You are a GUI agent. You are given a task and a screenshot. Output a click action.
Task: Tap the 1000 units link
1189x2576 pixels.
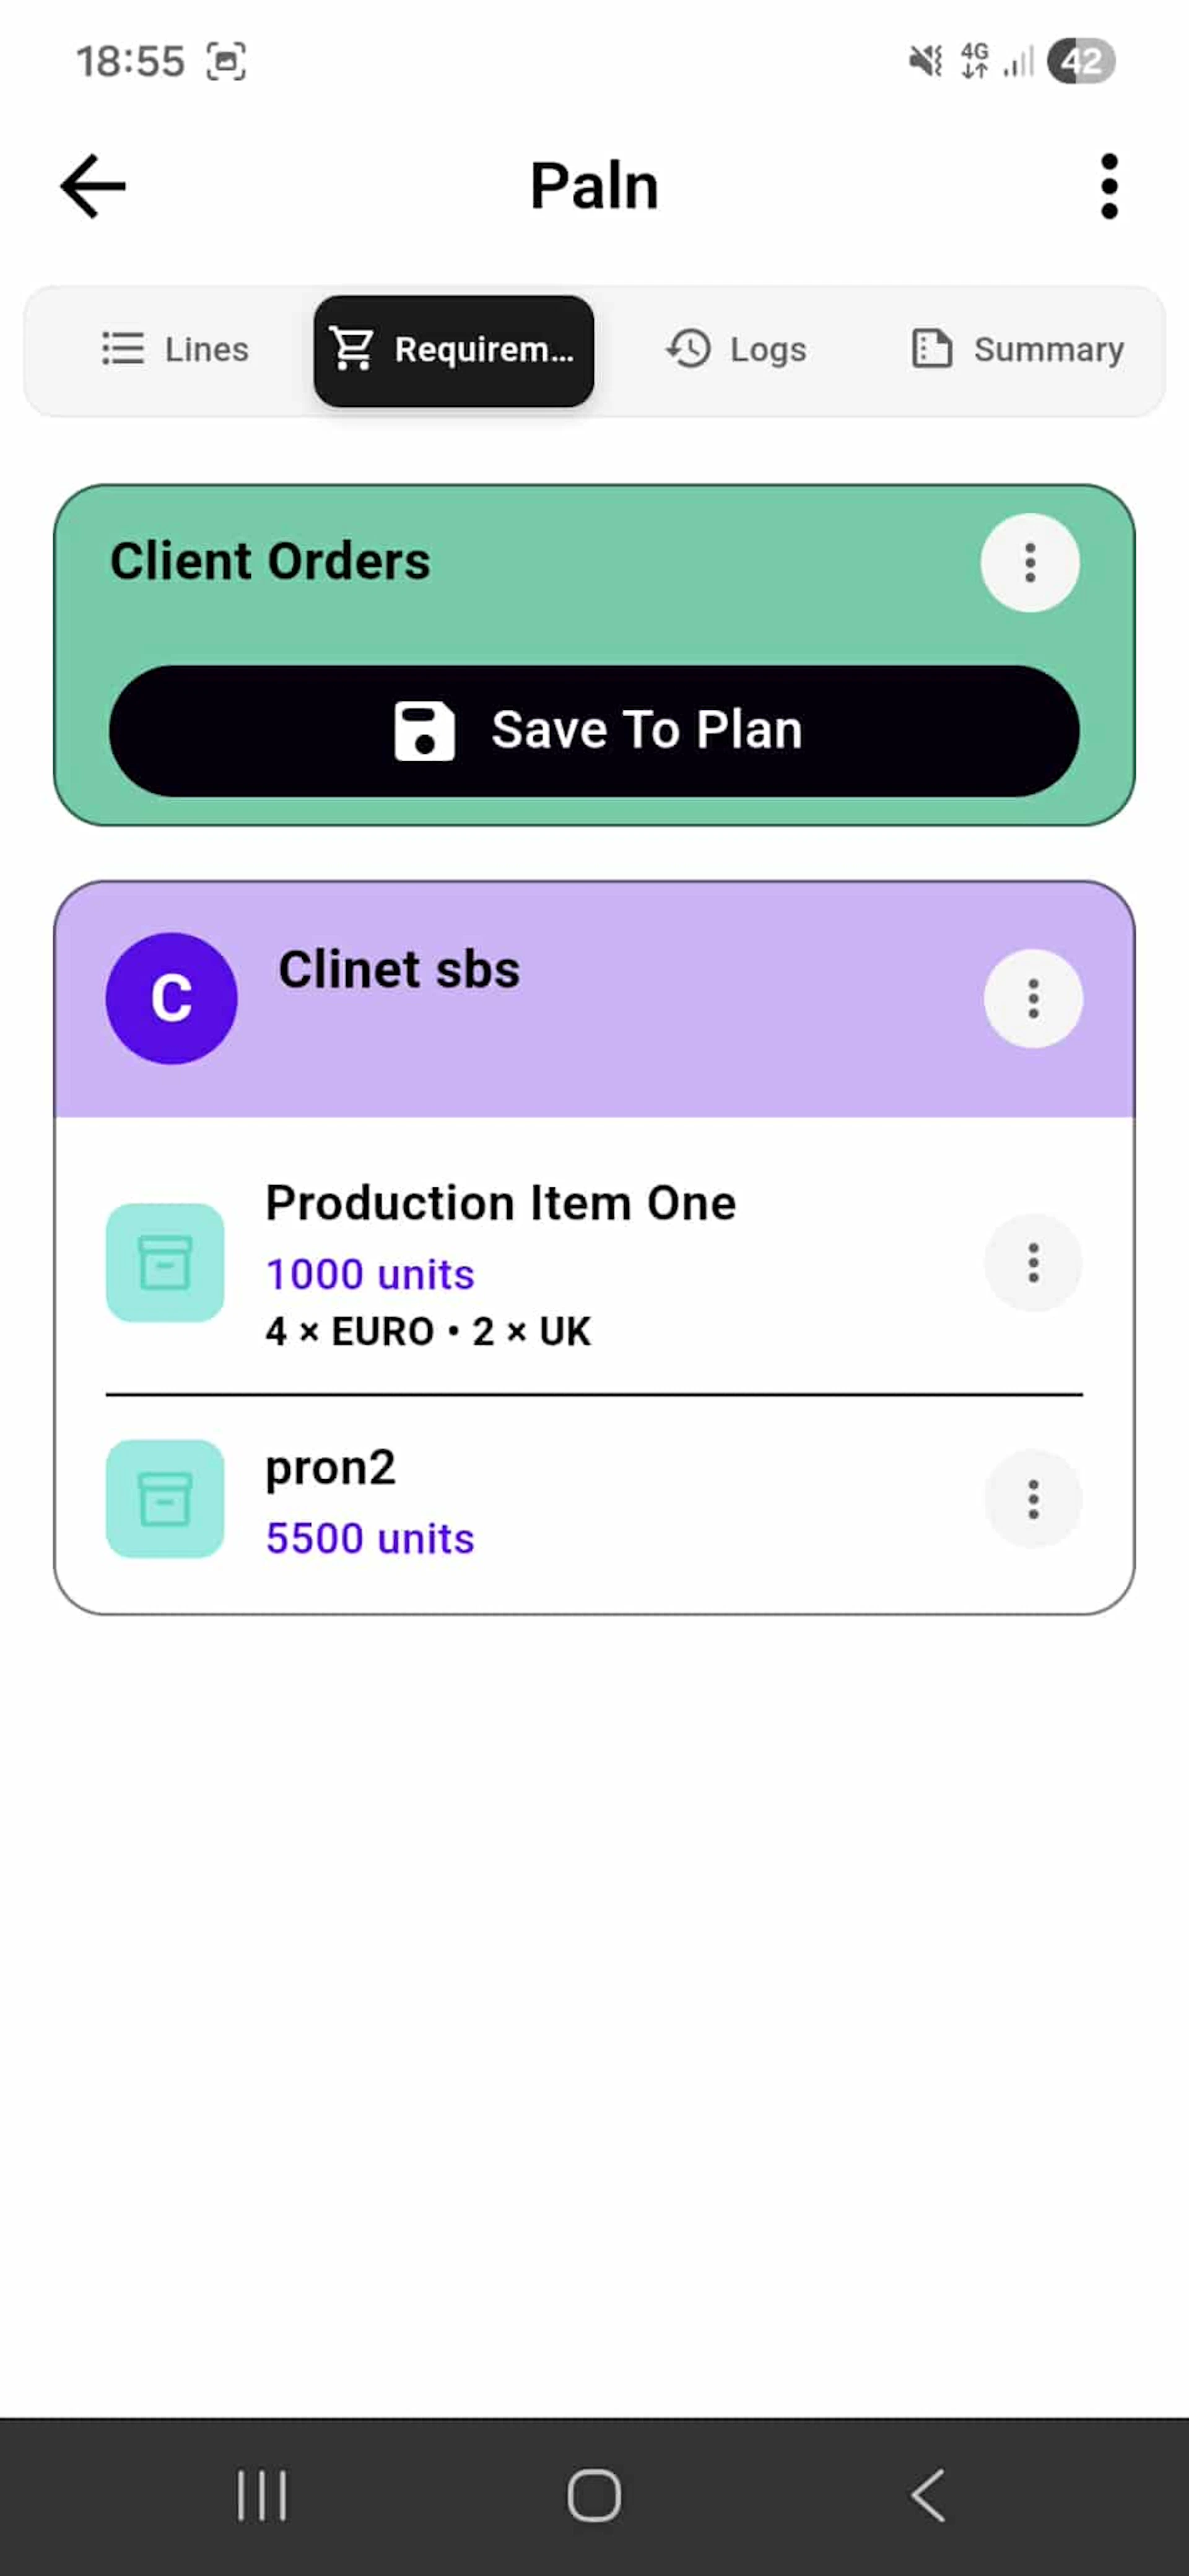coord(370,1274)
